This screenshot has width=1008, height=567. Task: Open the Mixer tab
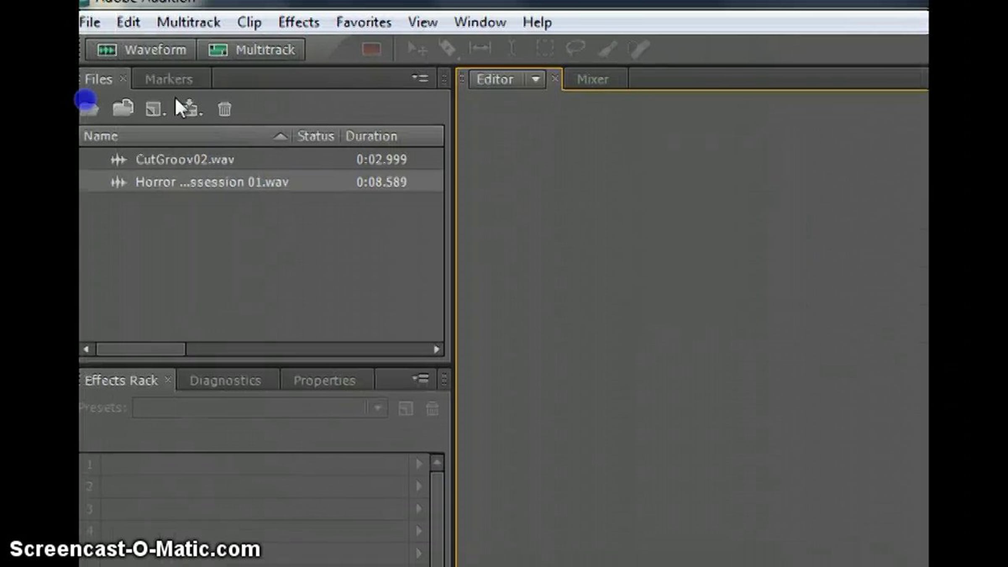[592, 79]
